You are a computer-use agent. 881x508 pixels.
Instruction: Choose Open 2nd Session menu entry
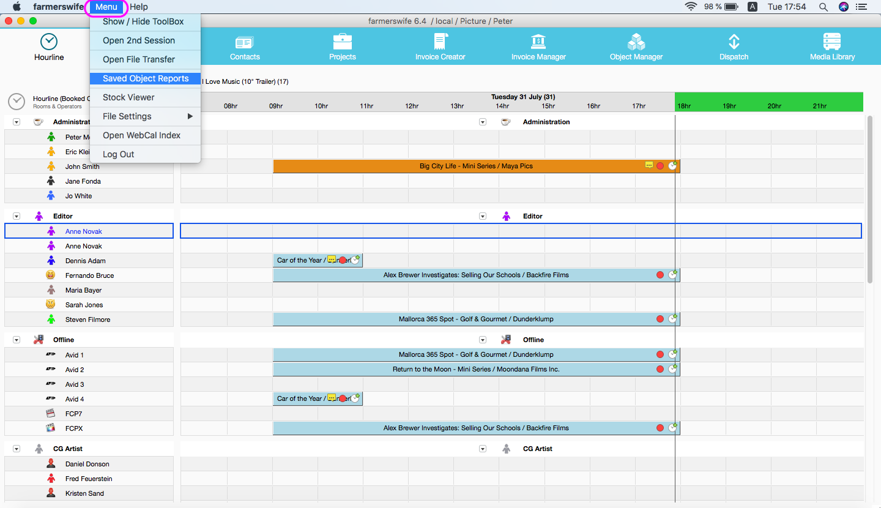145,40
